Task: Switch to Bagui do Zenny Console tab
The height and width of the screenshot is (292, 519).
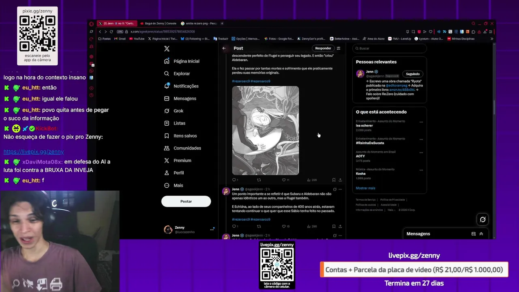Action: point(158,24)
